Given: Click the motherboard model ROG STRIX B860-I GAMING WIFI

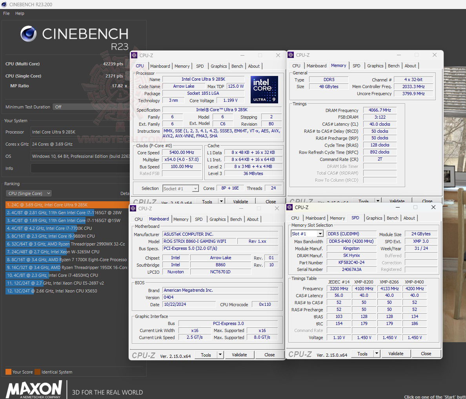Looking at the screenshot, I should 199,242.
